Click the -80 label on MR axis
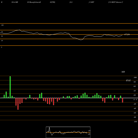This screenshot has width=138, height=138. tap(135, 117)
